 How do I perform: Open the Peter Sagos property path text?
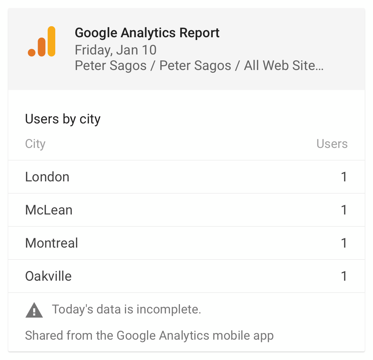click(199, 66)
